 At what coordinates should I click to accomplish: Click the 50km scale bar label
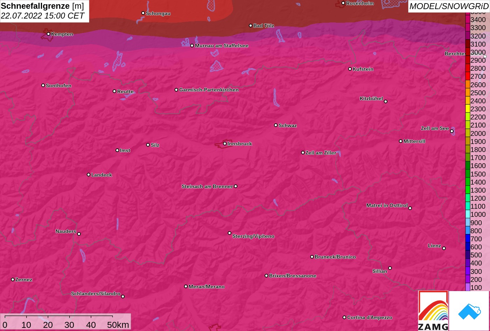(118, 325)
